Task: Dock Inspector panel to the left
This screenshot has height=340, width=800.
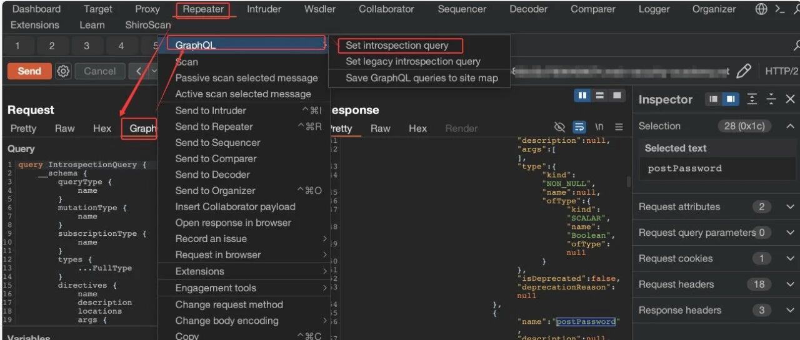Action: tap(713, 99)
